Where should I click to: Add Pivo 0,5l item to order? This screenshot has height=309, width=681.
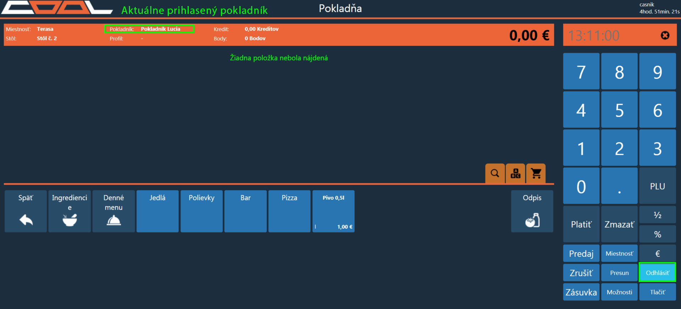[x=333, y=211]
